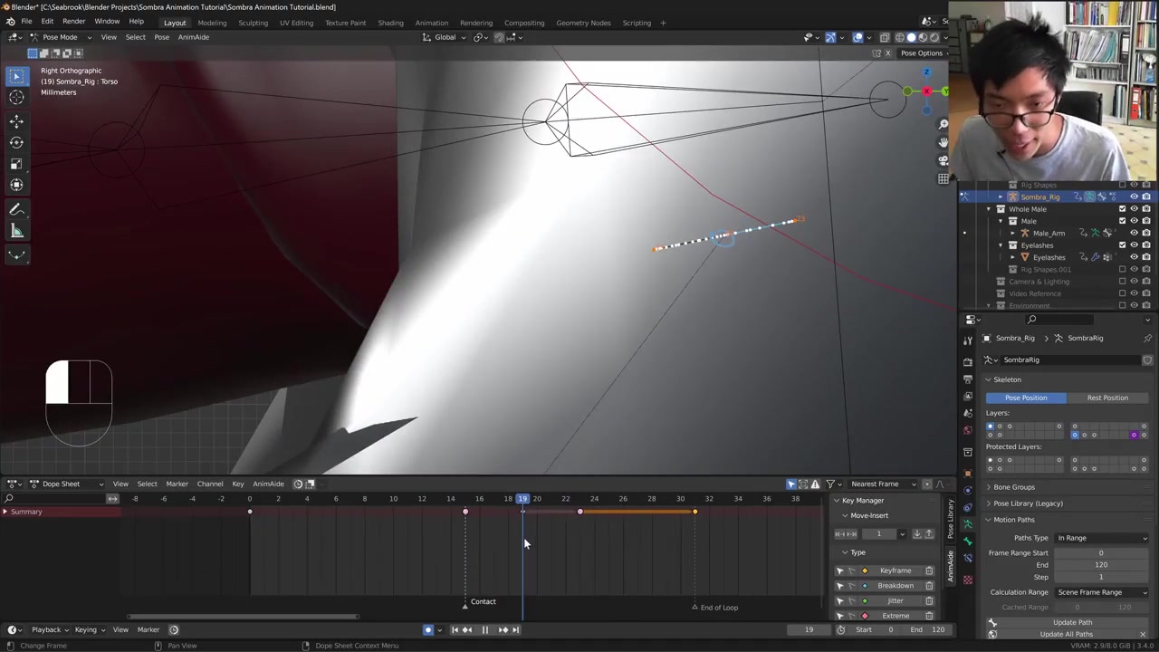Uncheck the Whole Male collection checkbox
Viewport: 1159px width, 652px height.
pos(1122,209)
